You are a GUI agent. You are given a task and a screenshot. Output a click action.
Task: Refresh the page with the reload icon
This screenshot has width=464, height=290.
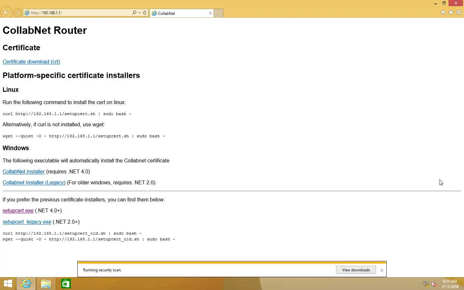145,13
